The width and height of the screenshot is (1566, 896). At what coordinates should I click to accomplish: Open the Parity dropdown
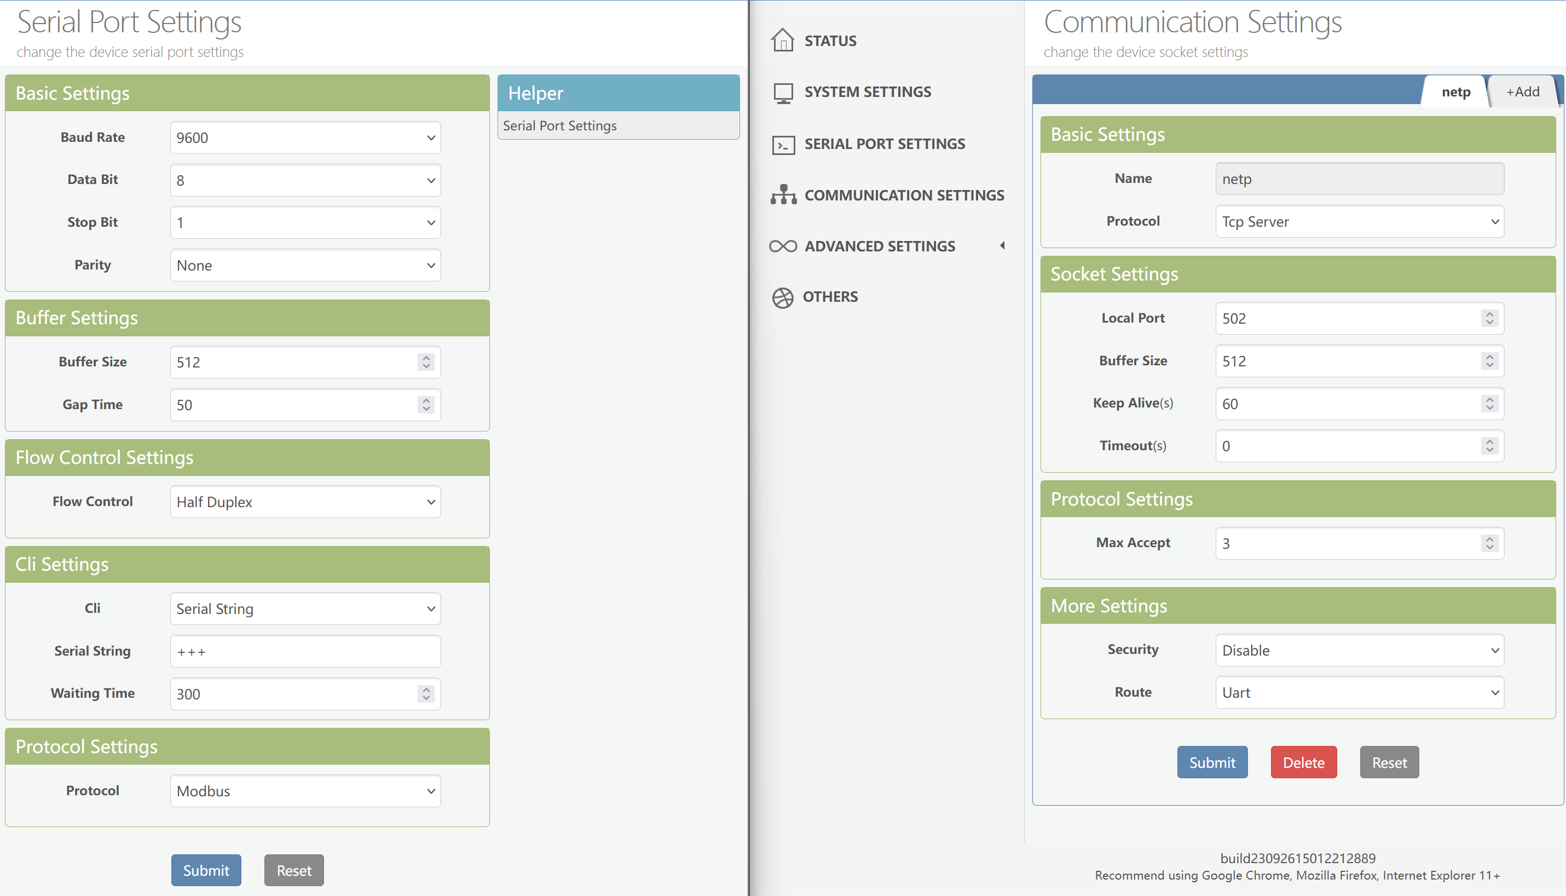tap(305, 265)
